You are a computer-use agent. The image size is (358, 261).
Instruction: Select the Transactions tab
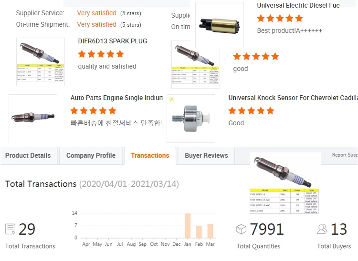[x=150, y=156]
